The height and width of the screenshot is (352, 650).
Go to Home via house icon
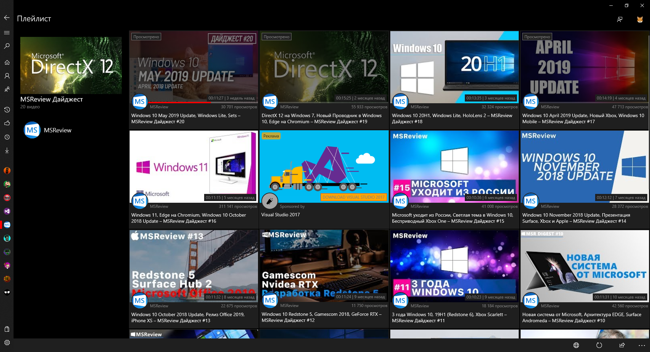point(7,62)
